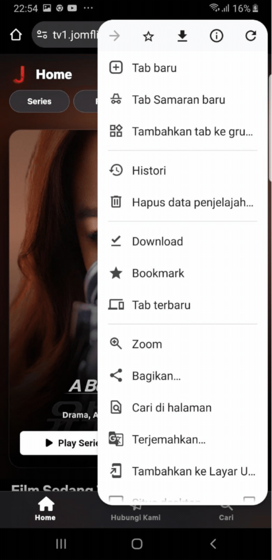Image resolution: width=272 pixels, height=560 pixels.
Task: Click the incognito Tab Samaran icon
Action: coord(116,99)
